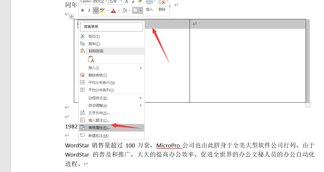Click the copy pages icon
Screen dimensions: 324x172
[x=82, y=44]
